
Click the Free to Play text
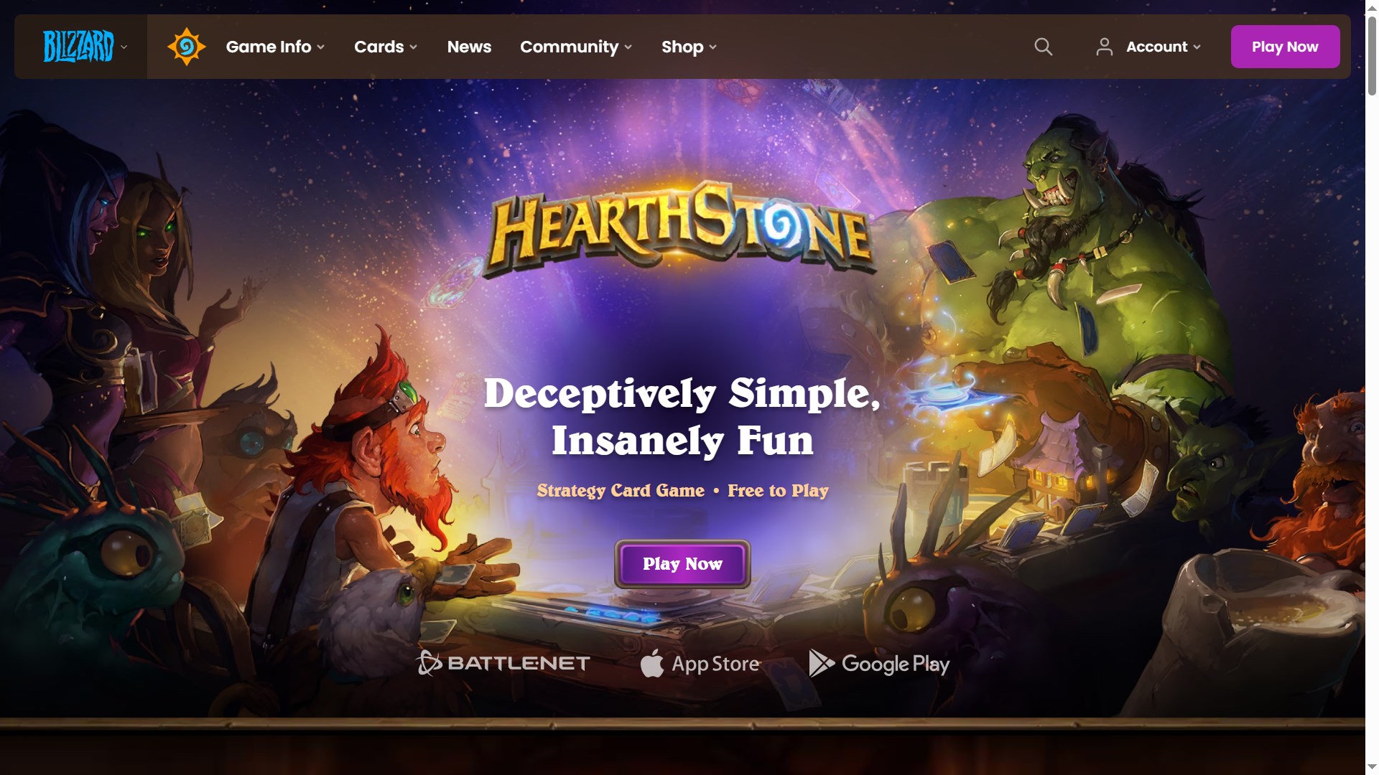pos(778,491)
